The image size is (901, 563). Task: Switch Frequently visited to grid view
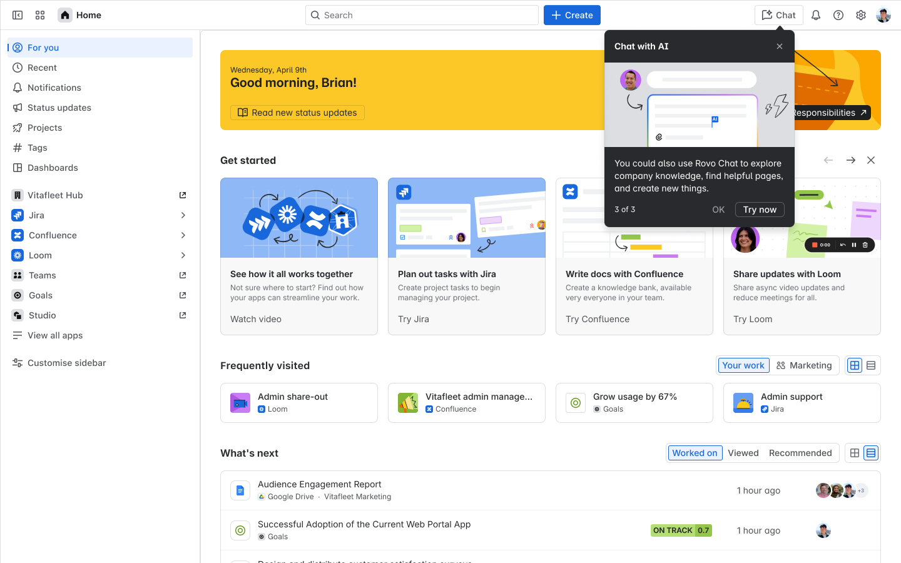click(x=855, y=365)
